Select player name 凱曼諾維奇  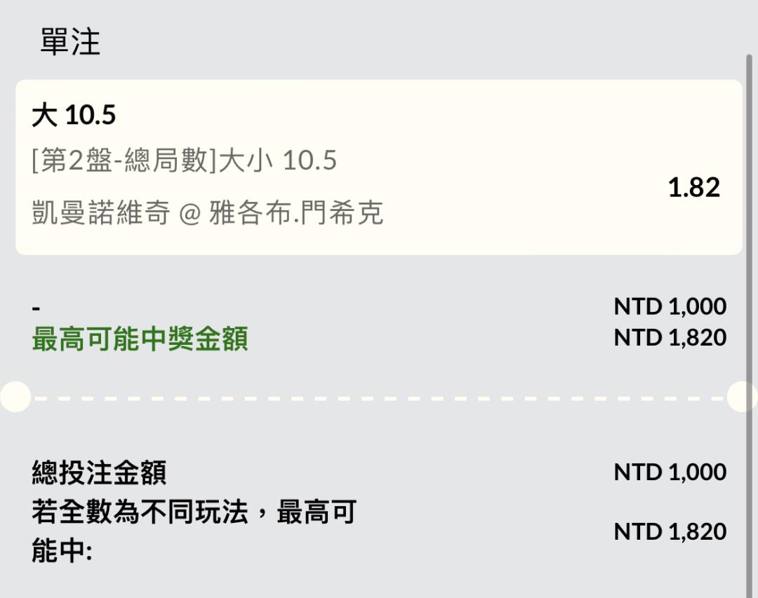tap(101, 212)
